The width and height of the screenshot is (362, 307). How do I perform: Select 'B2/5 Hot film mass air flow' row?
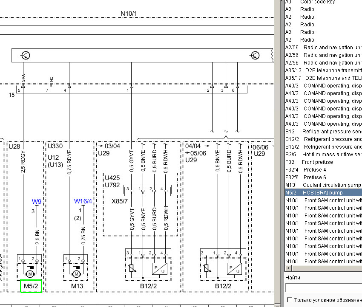323,155
